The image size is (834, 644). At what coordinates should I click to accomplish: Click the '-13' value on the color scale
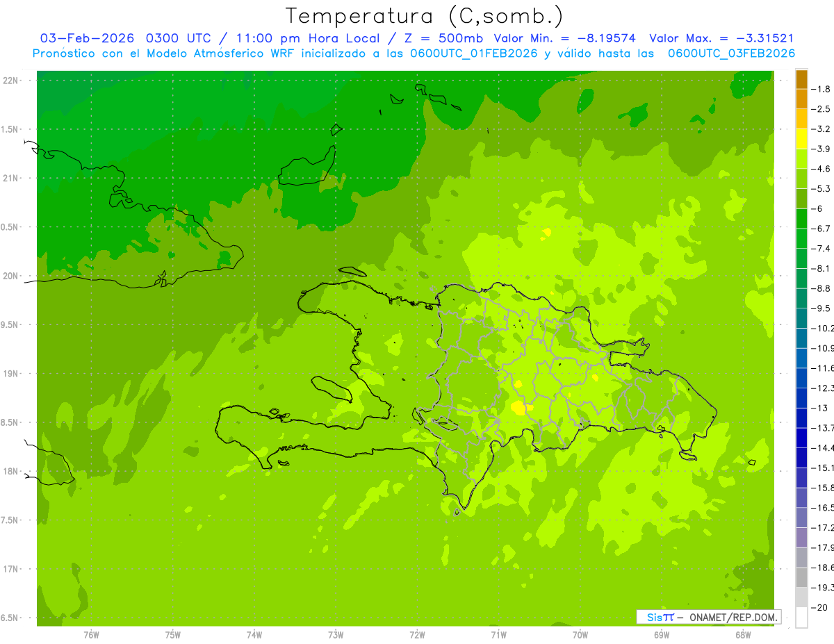click(x=820, y=408)
